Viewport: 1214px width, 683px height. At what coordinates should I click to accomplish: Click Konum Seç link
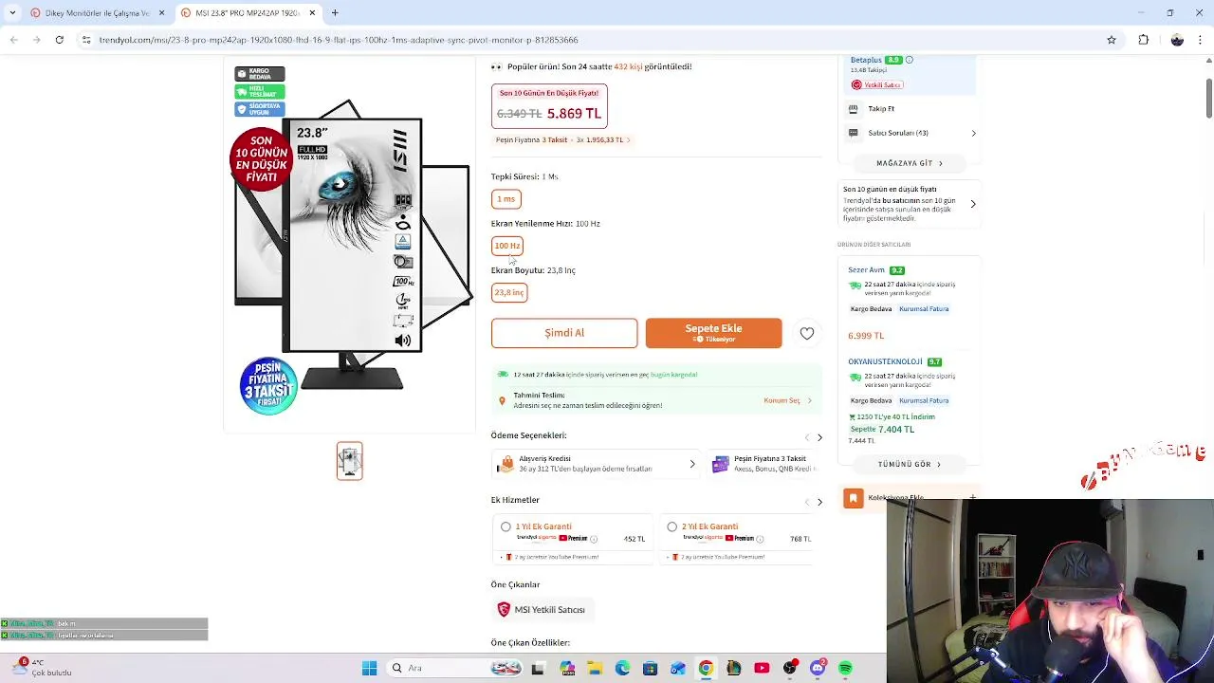(x=787, y=400)
